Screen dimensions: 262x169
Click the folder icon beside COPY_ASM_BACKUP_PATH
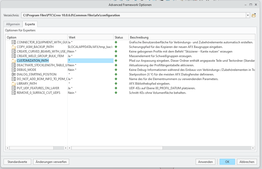[14, 47]
